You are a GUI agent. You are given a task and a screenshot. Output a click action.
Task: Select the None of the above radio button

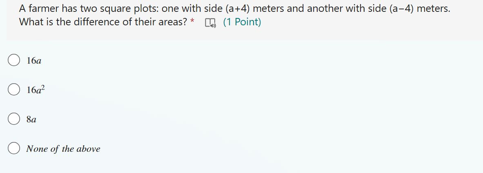pyautogui.click(x=14, y=149)
